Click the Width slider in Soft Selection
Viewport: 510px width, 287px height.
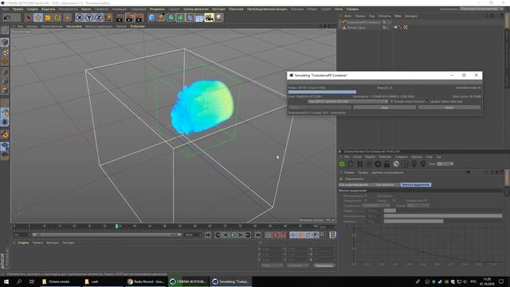(443, 221)
